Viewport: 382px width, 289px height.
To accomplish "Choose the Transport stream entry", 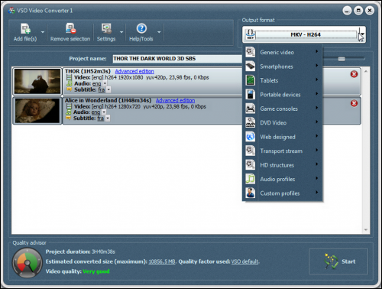I will [283, 151].
